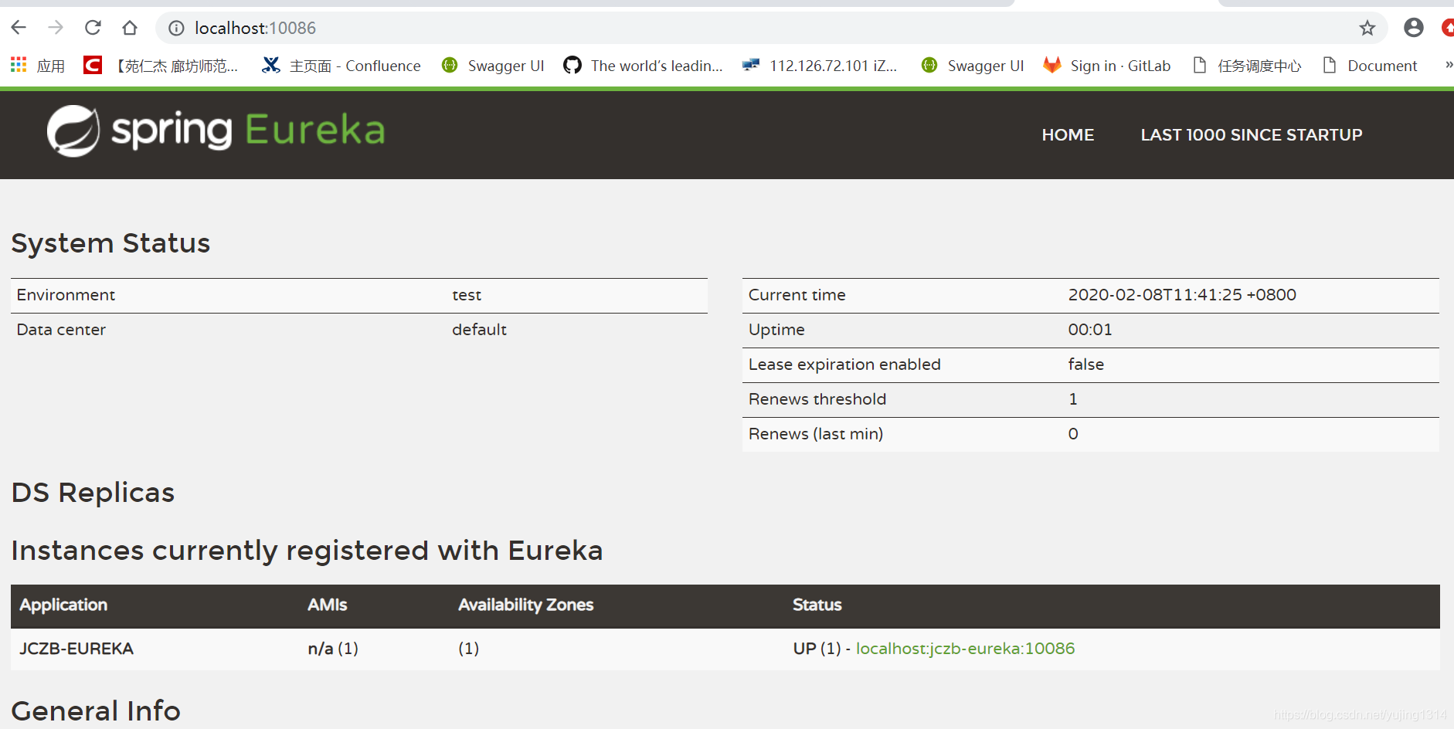
Task: Click the AMIs column header
Action: pyautogui.click(x=328, y=605)
